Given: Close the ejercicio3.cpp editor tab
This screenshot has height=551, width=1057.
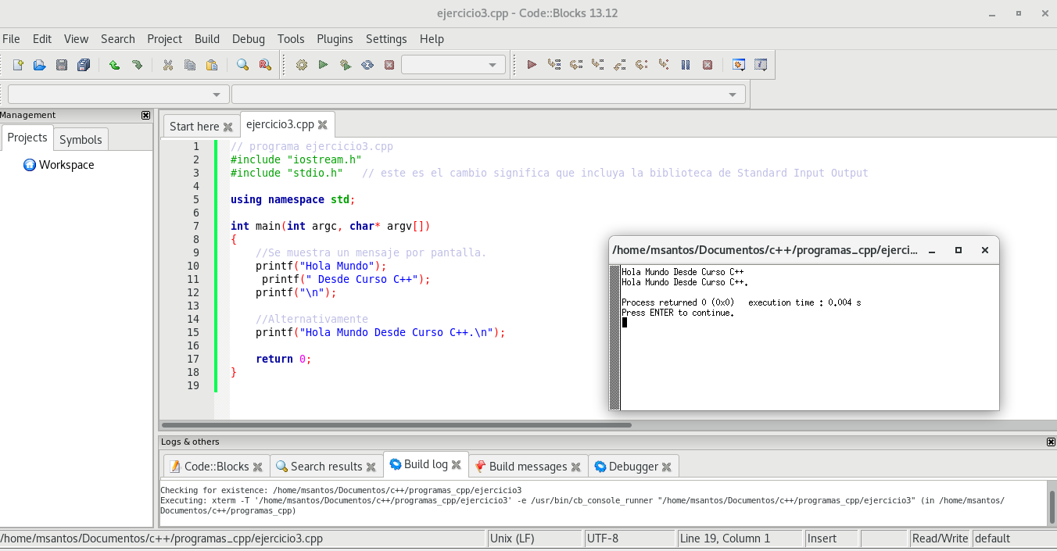Looking at the screenshot, I should pyautogui.click(x=322, y=124).
